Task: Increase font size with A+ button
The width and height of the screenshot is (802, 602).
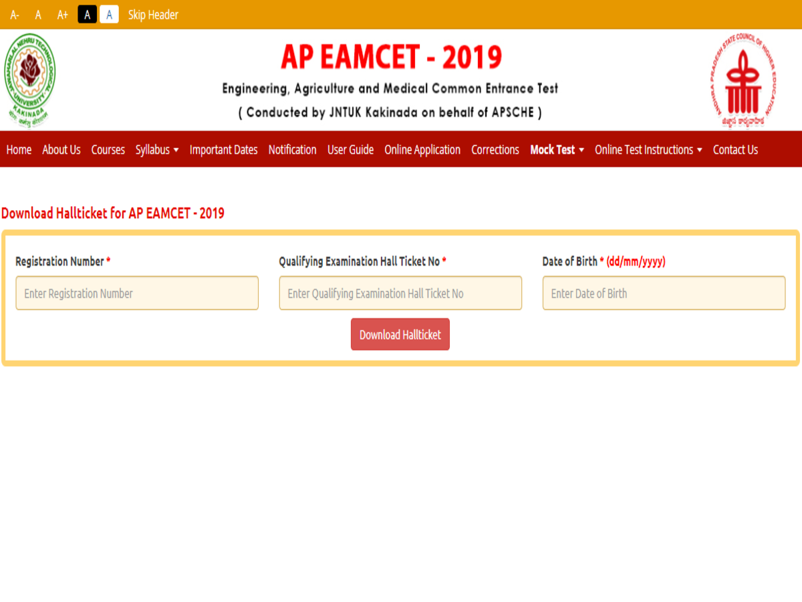Action: point(63,15)
